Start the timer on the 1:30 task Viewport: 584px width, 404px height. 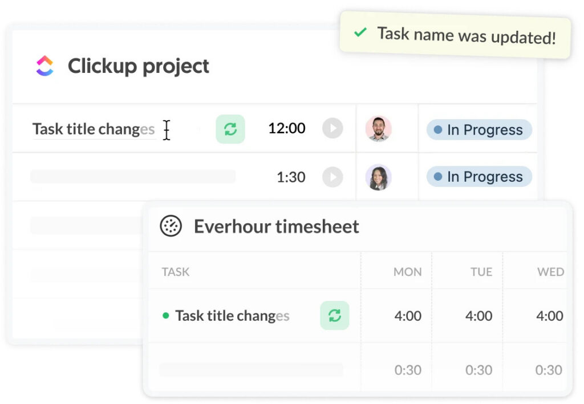tap(332, 177)
